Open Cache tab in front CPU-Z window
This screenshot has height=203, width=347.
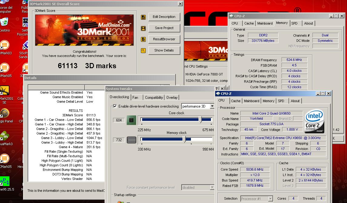[x=235, y=101]
